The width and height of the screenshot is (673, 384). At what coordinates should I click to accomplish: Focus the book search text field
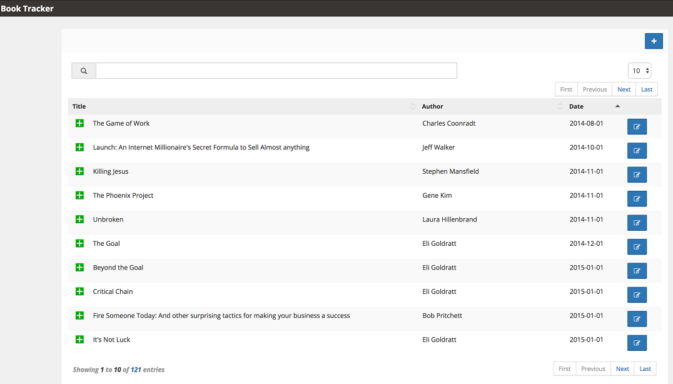tap(276, 71)
